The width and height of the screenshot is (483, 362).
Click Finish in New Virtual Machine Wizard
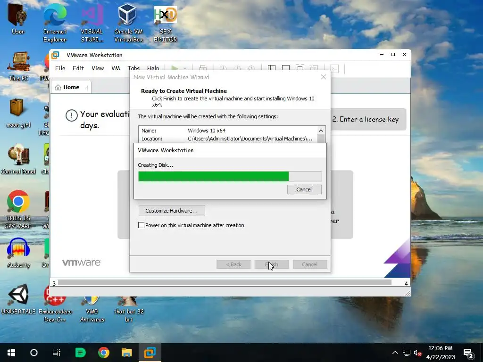pyautogui.click(x=272, y=264)
